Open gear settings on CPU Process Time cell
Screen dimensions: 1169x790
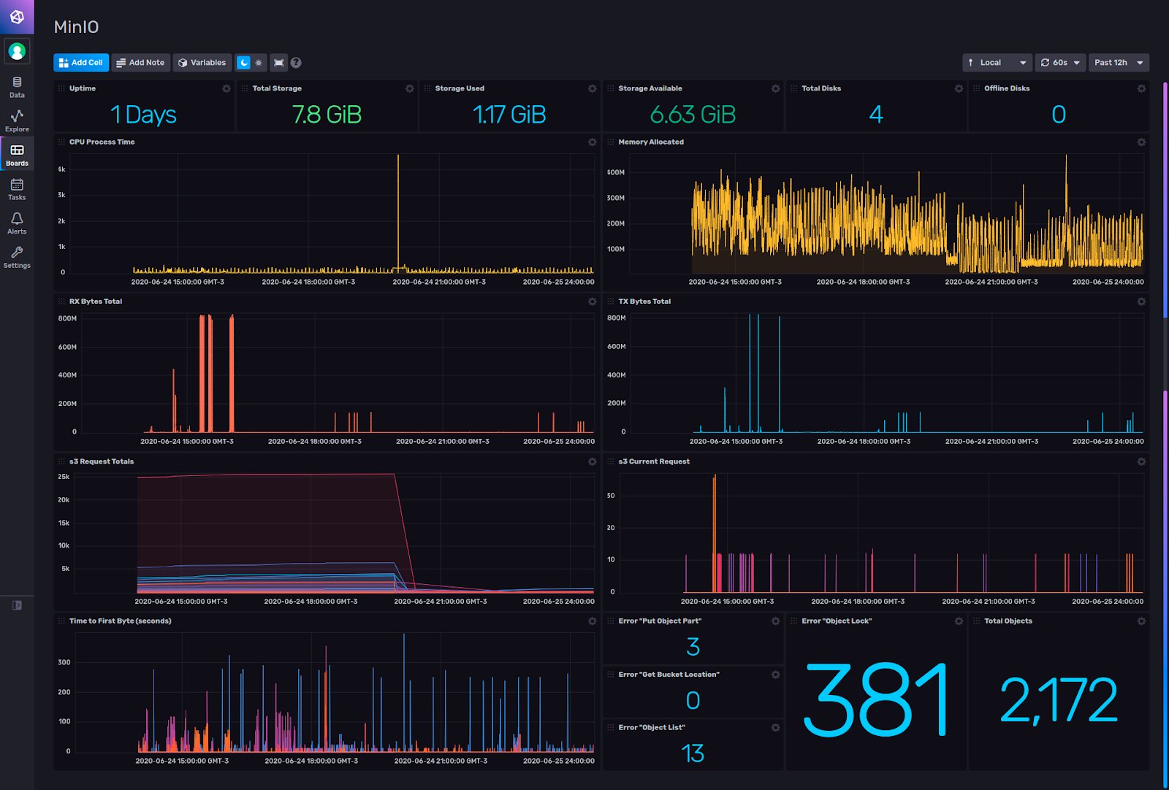[592, 142]
